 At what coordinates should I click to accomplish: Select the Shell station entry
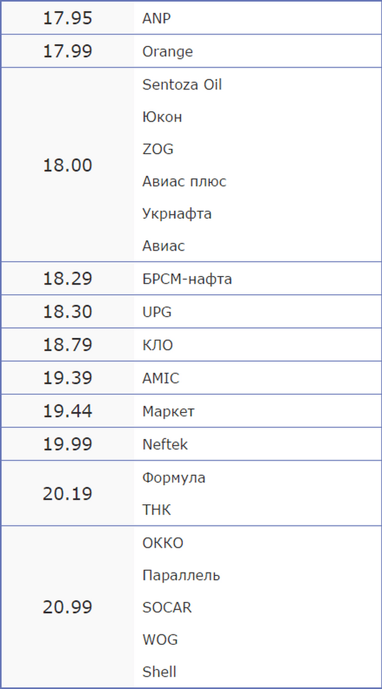pyautogui.click(x=159, y=671)
